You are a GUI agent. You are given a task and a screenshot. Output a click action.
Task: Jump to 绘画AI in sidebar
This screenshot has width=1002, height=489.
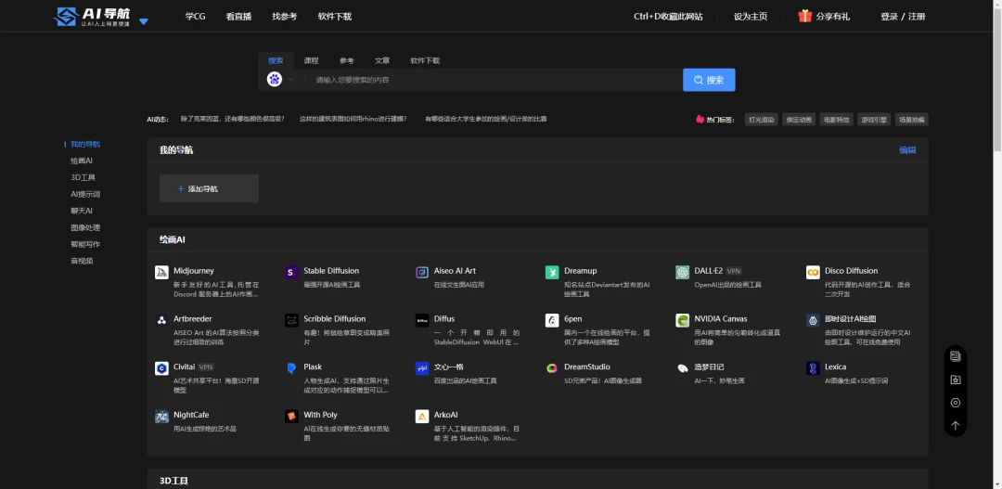click(x=82, y=161)
